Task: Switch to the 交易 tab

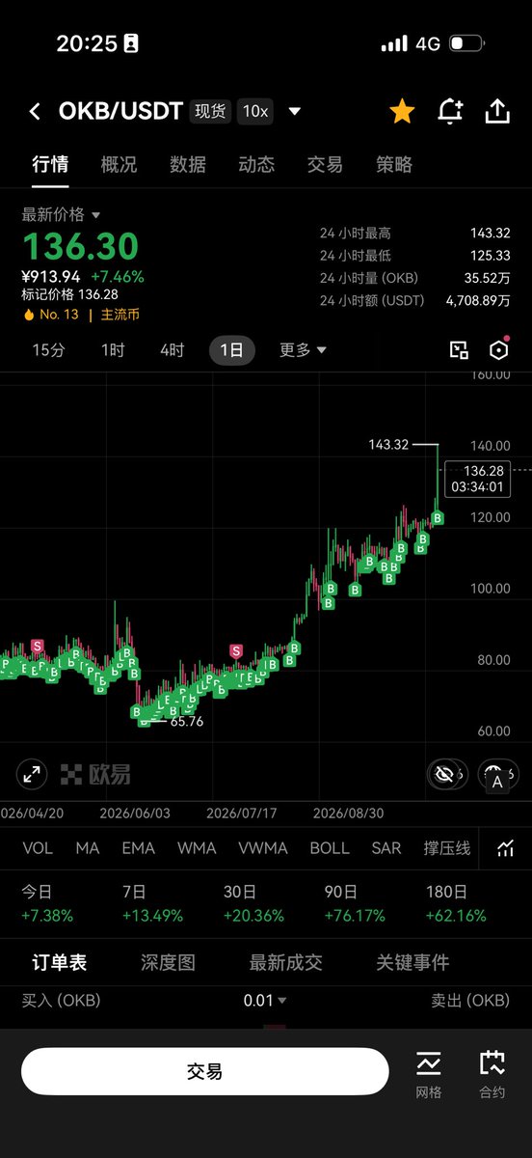Action: pos(325,165)
